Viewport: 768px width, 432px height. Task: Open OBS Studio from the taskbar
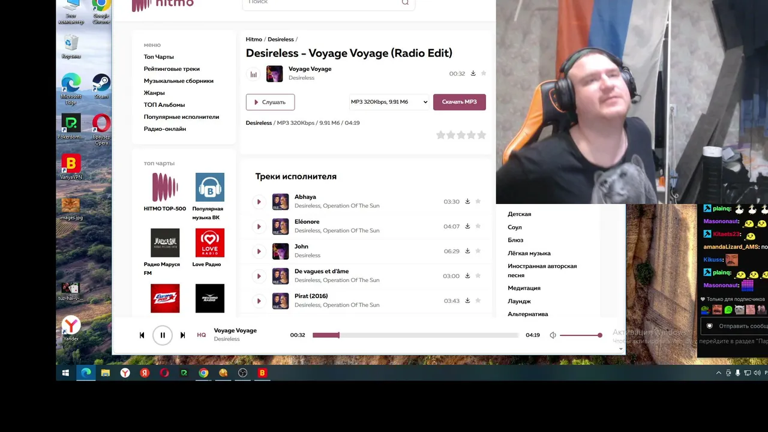[x=243, y=373]
